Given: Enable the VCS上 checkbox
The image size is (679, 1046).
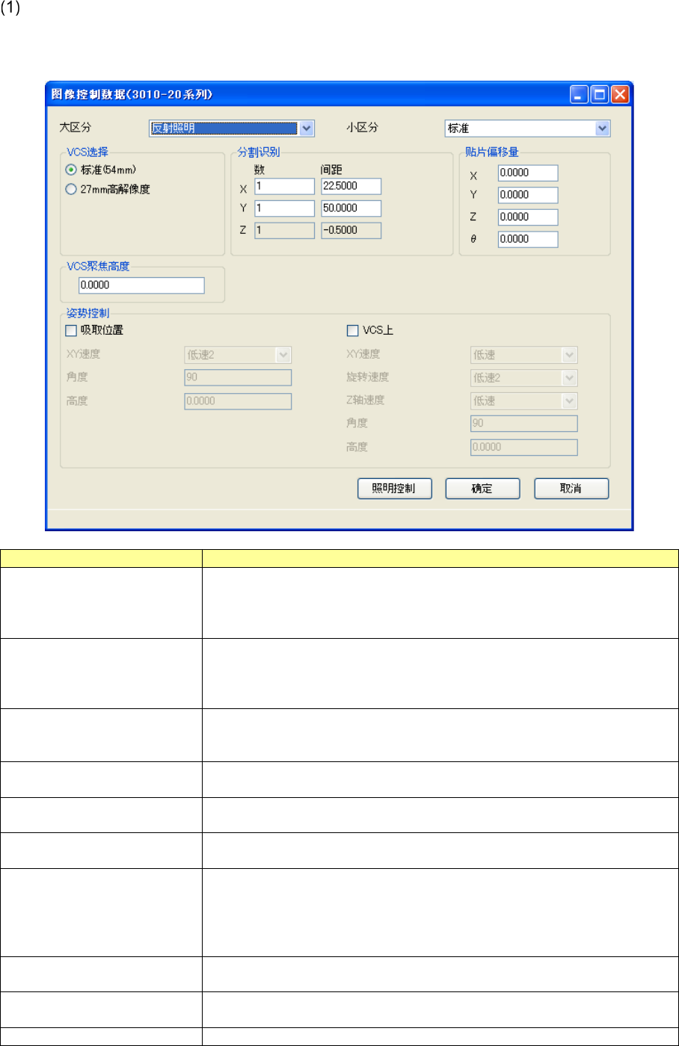Looking at the screenshot, I should pos(353,330).
